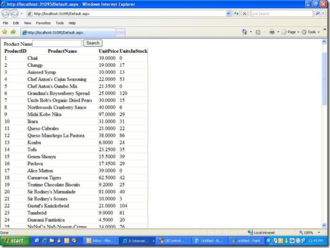330x248 pixels.
Task: Click the Live Search magnifier icon
Action: pyautogui.click(x=317, y=13)
